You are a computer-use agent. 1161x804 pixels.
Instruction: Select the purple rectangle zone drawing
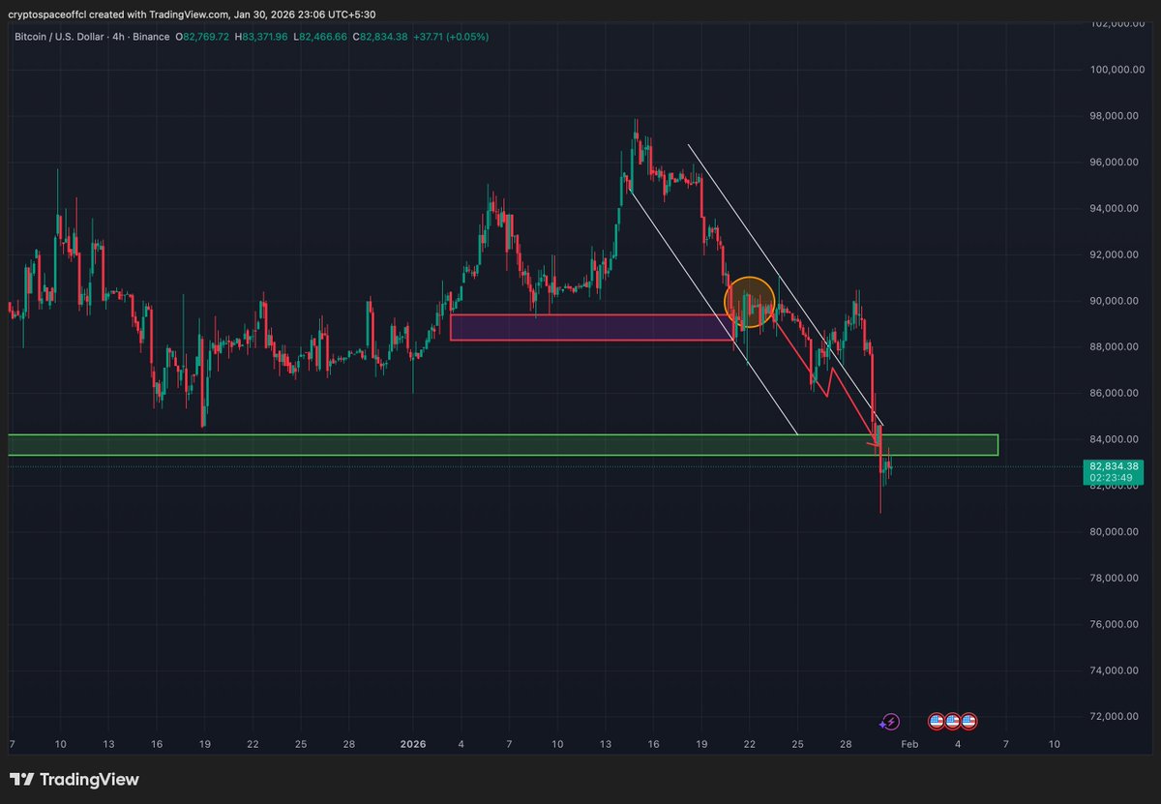592,327
